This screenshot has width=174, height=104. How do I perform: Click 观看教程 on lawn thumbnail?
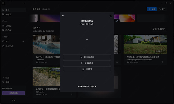tap(160, 51)
